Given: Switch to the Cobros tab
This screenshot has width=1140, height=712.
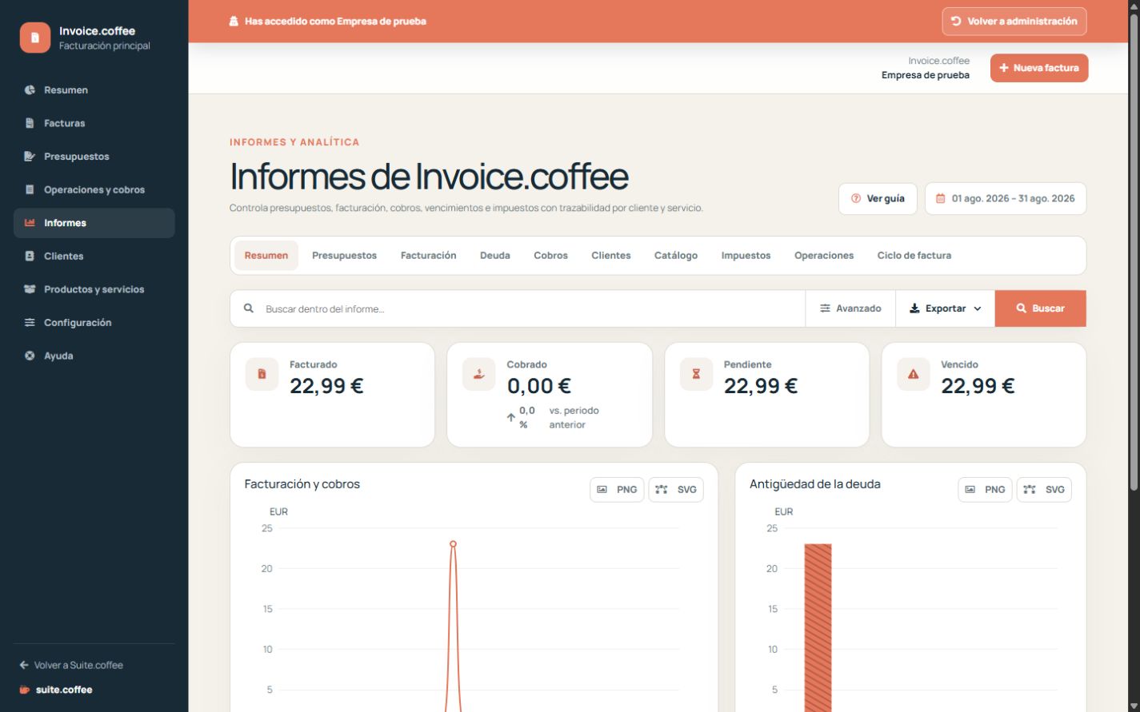Looking at the screenshot, I should (x=550, y=256).
